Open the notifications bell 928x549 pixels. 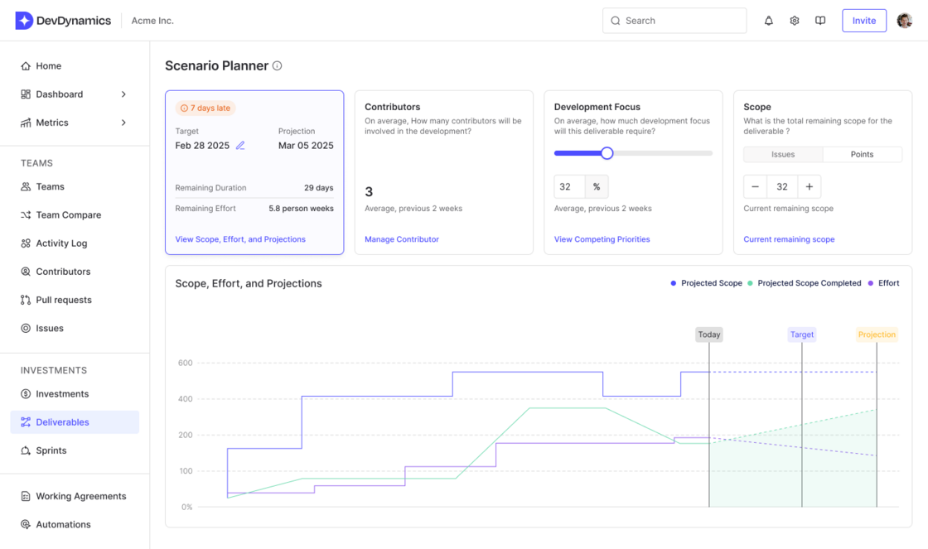[768, 21]
